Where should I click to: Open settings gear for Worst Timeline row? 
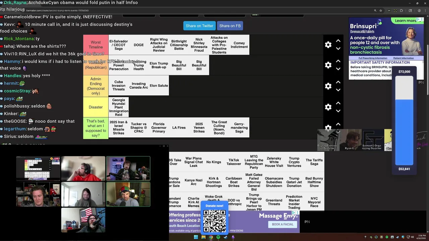click(x=328, y=45)
